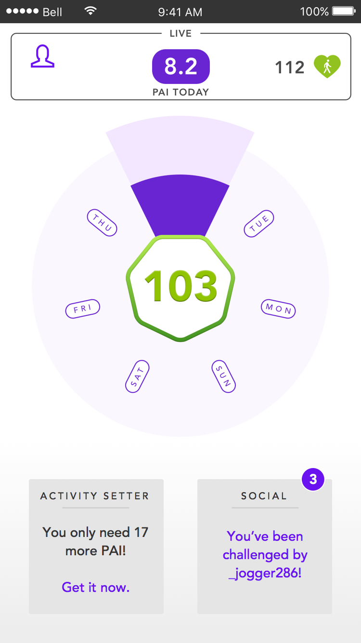Tap the battery icon in status bar
The image size is (361, 643).
[x=344, y=11]
